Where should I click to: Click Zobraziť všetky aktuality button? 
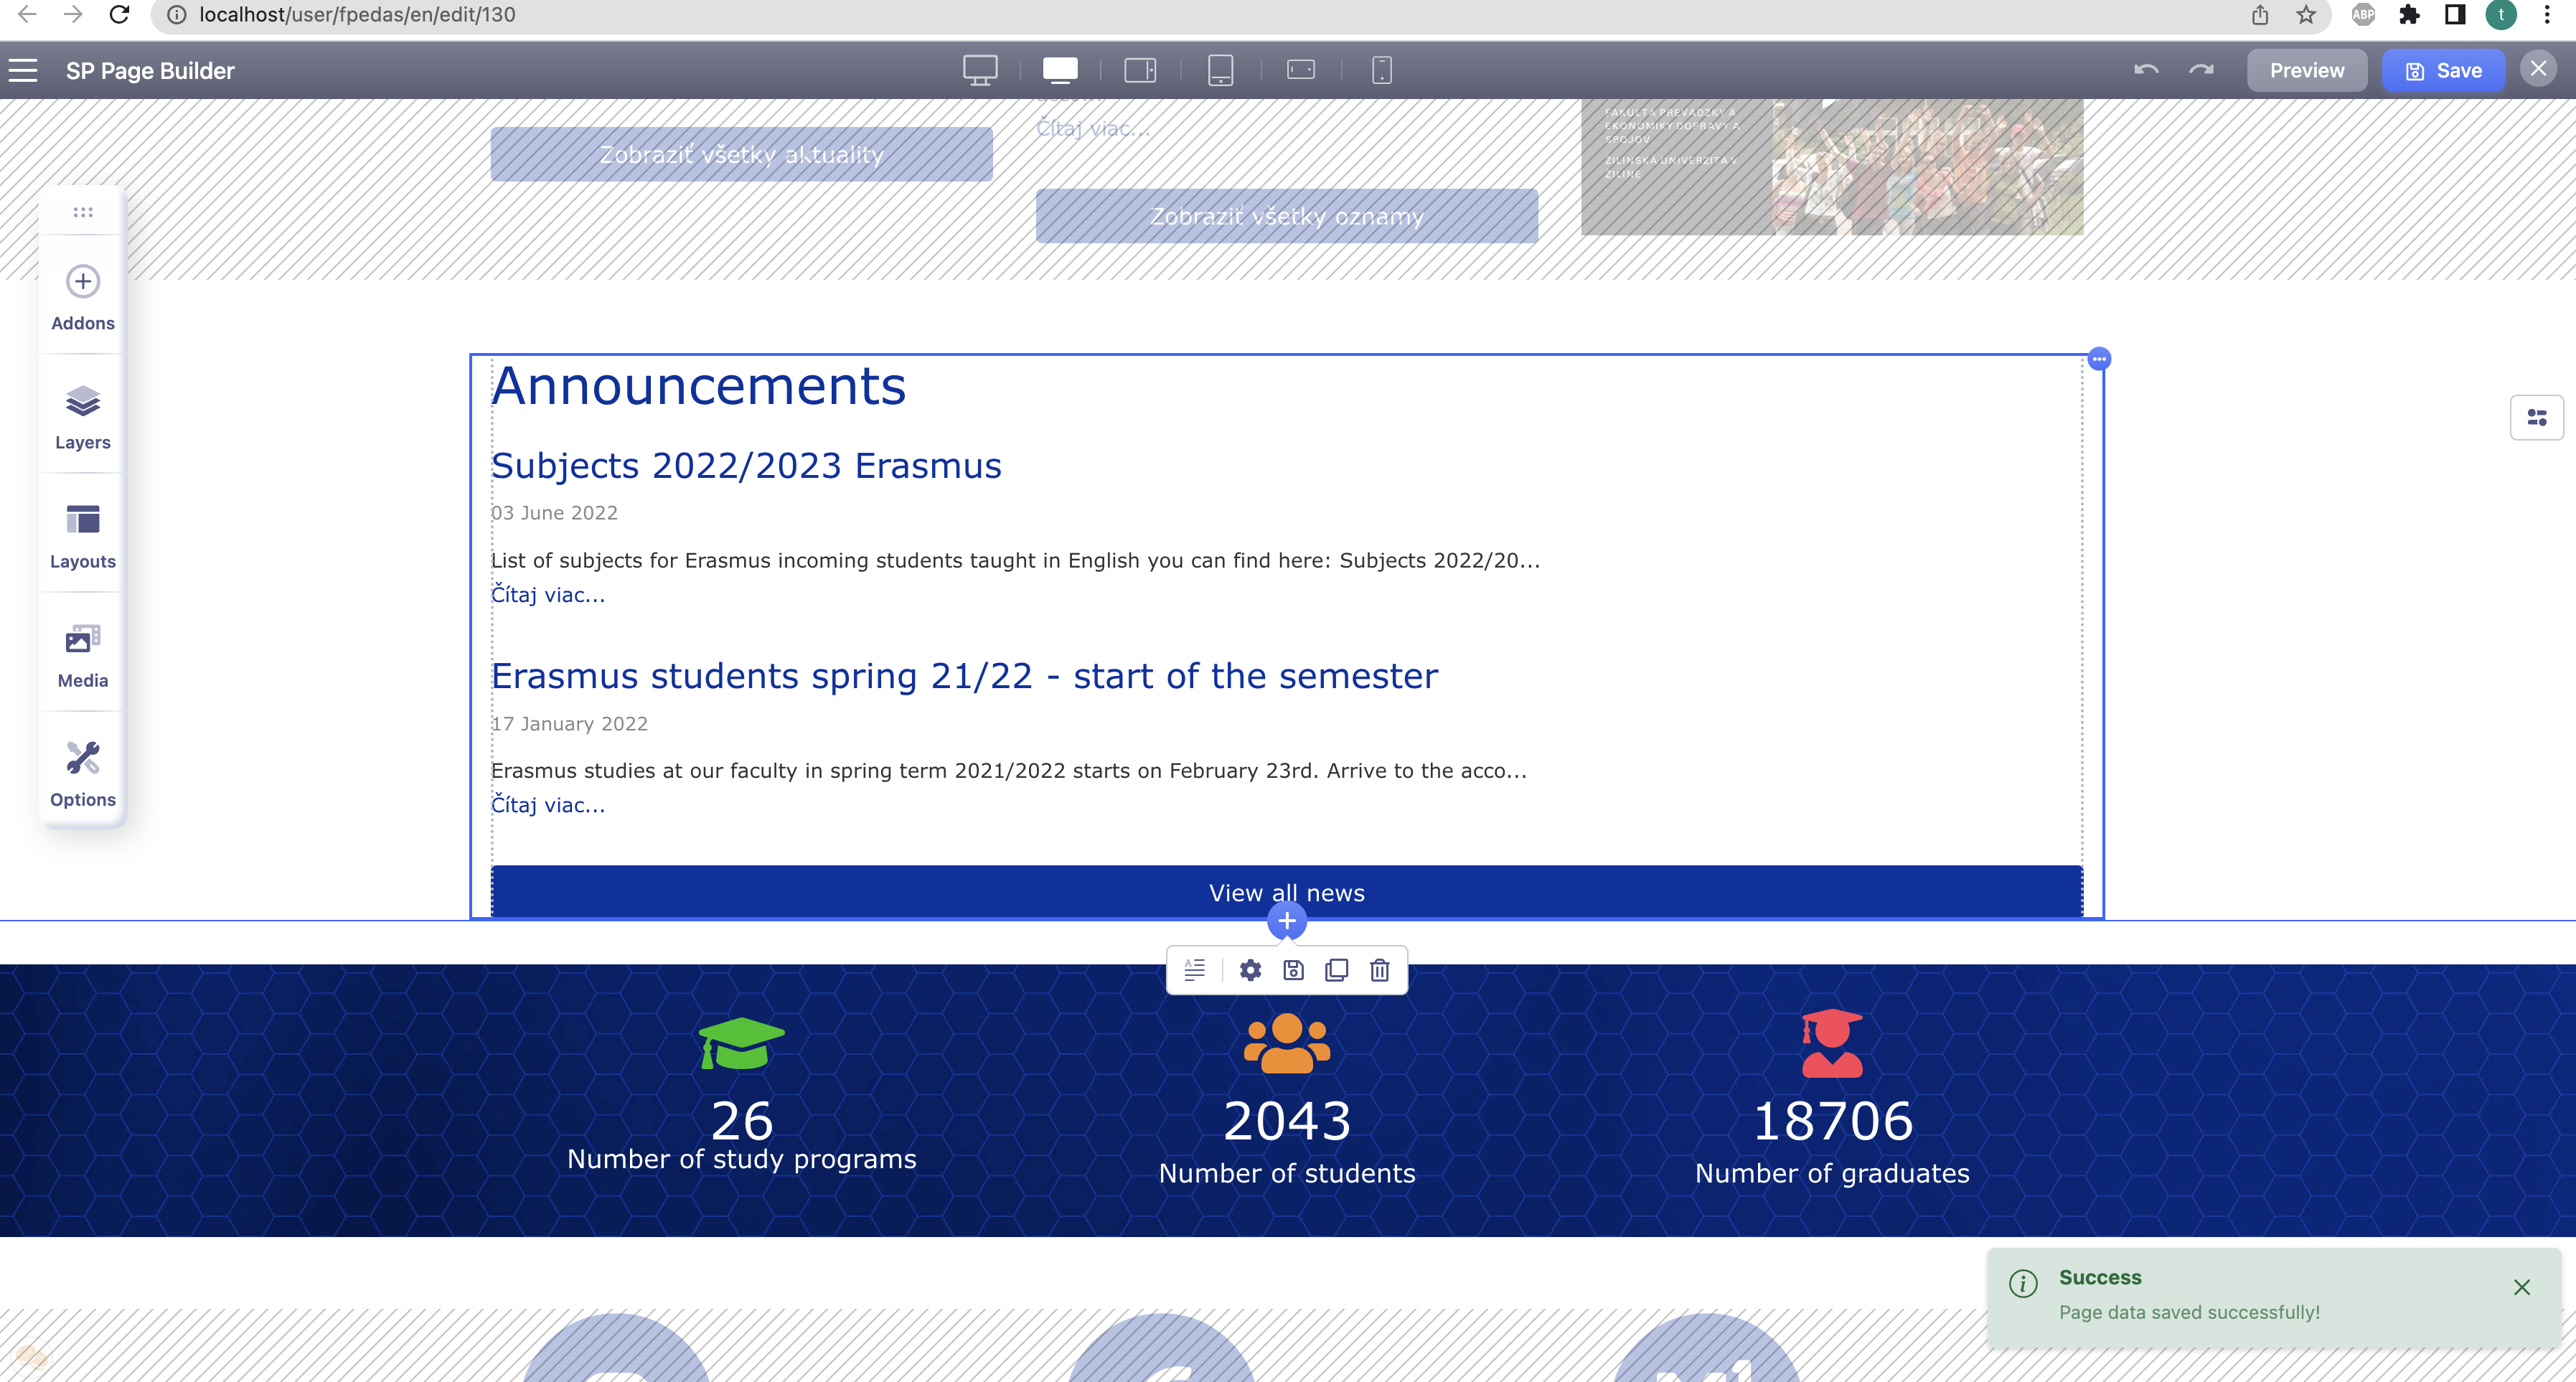(x=742, y=154)
